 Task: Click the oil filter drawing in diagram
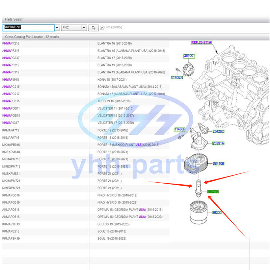pyautogui.click(x=198, y=213)
